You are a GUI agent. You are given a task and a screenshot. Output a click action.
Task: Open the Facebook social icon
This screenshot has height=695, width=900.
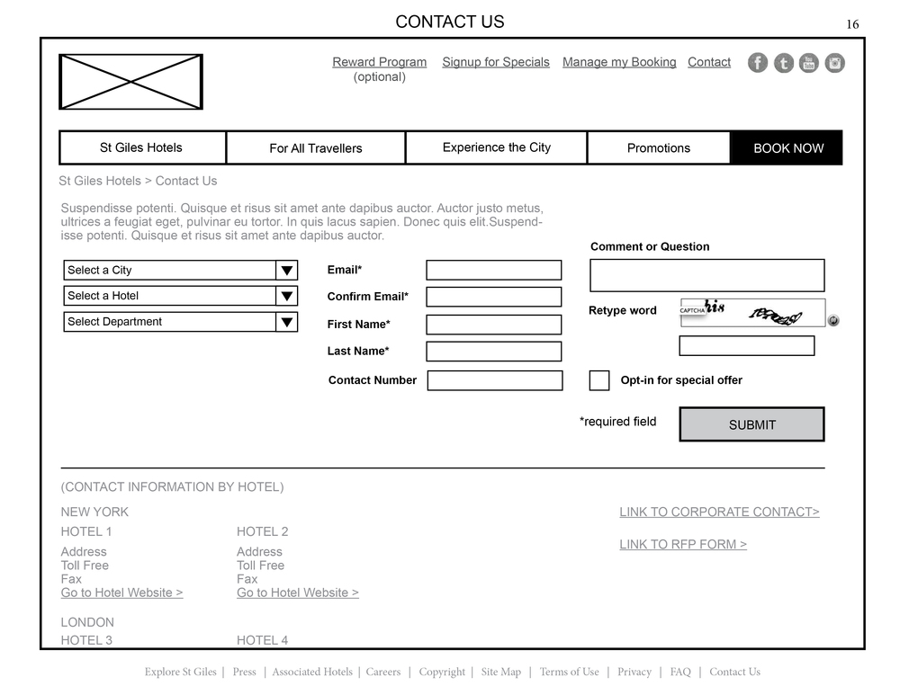coord(758,63)
